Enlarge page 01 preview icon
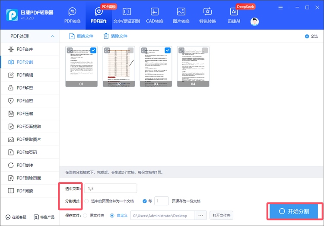 (x=70, y=50)
